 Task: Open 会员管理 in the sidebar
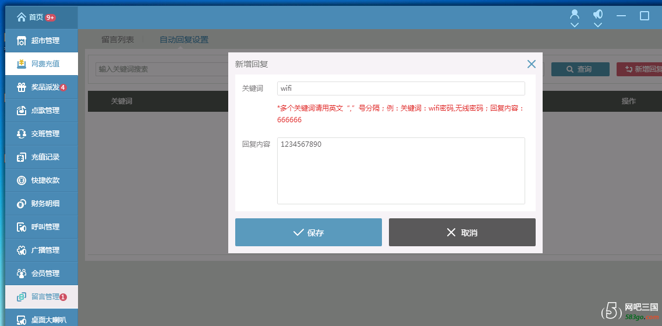point(41,273)
